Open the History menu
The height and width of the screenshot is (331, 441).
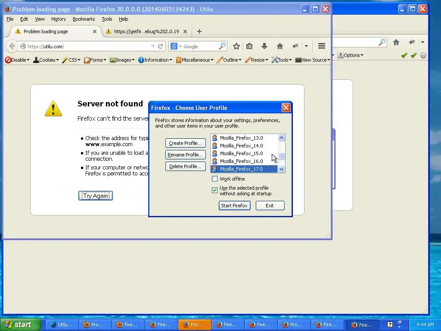pyautogui.click(x=59, y=19)
